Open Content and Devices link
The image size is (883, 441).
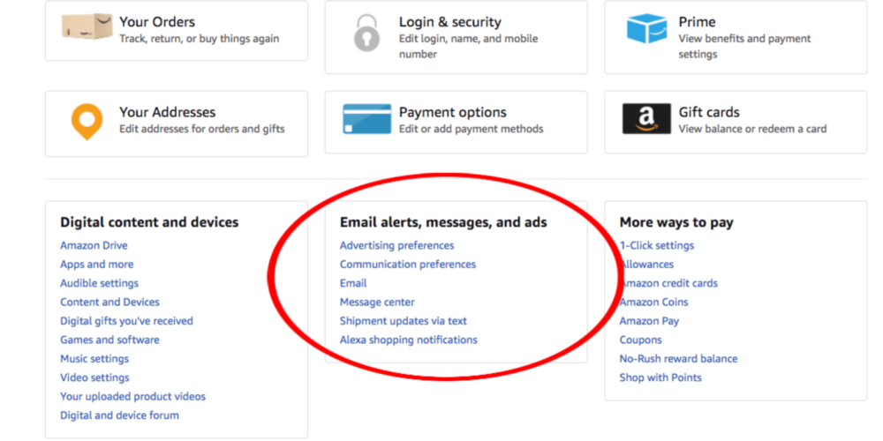click(x=109, y=302)
